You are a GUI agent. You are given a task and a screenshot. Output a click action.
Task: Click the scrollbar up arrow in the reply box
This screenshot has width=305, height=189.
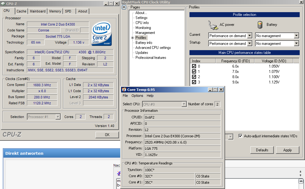coord(301,182)
